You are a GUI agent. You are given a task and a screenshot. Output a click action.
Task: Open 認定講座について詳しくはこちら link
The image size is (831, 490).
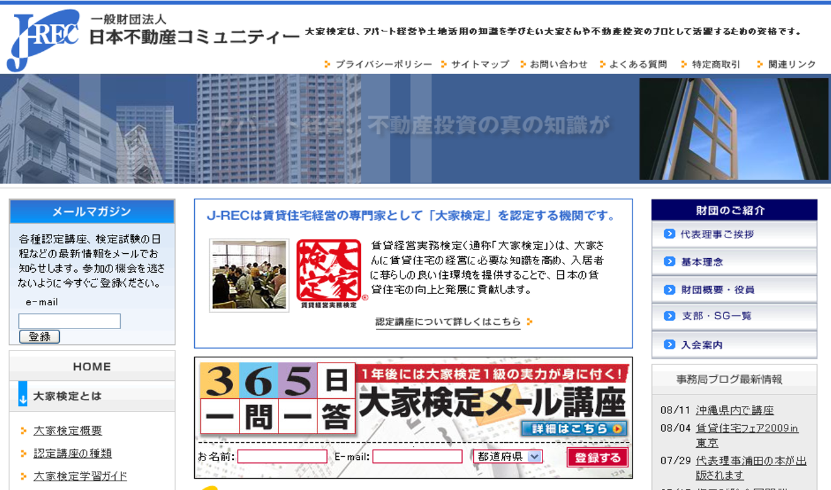[448, 322]
